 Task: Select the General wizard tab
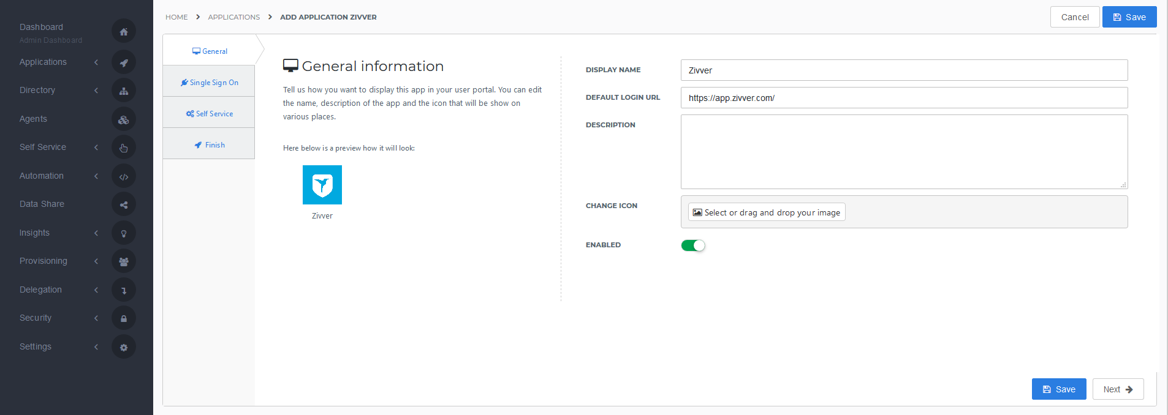(x=209, y=51)
